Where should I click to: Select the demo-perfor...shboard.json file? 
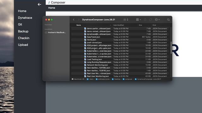point(99,29)
